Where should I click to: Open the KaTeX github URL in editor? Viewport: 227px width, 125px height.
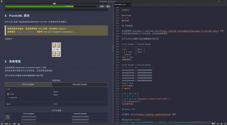pyautogui.click(x=155, y=114)
